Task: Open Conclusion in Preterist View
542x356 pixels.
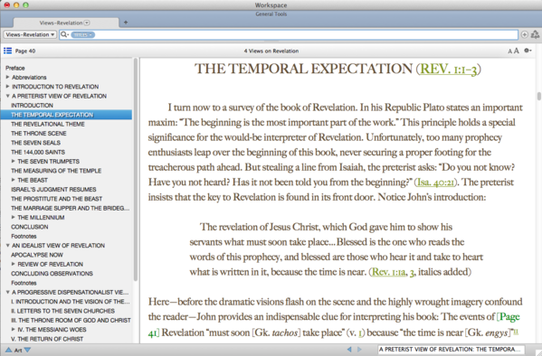Action: 30,227
